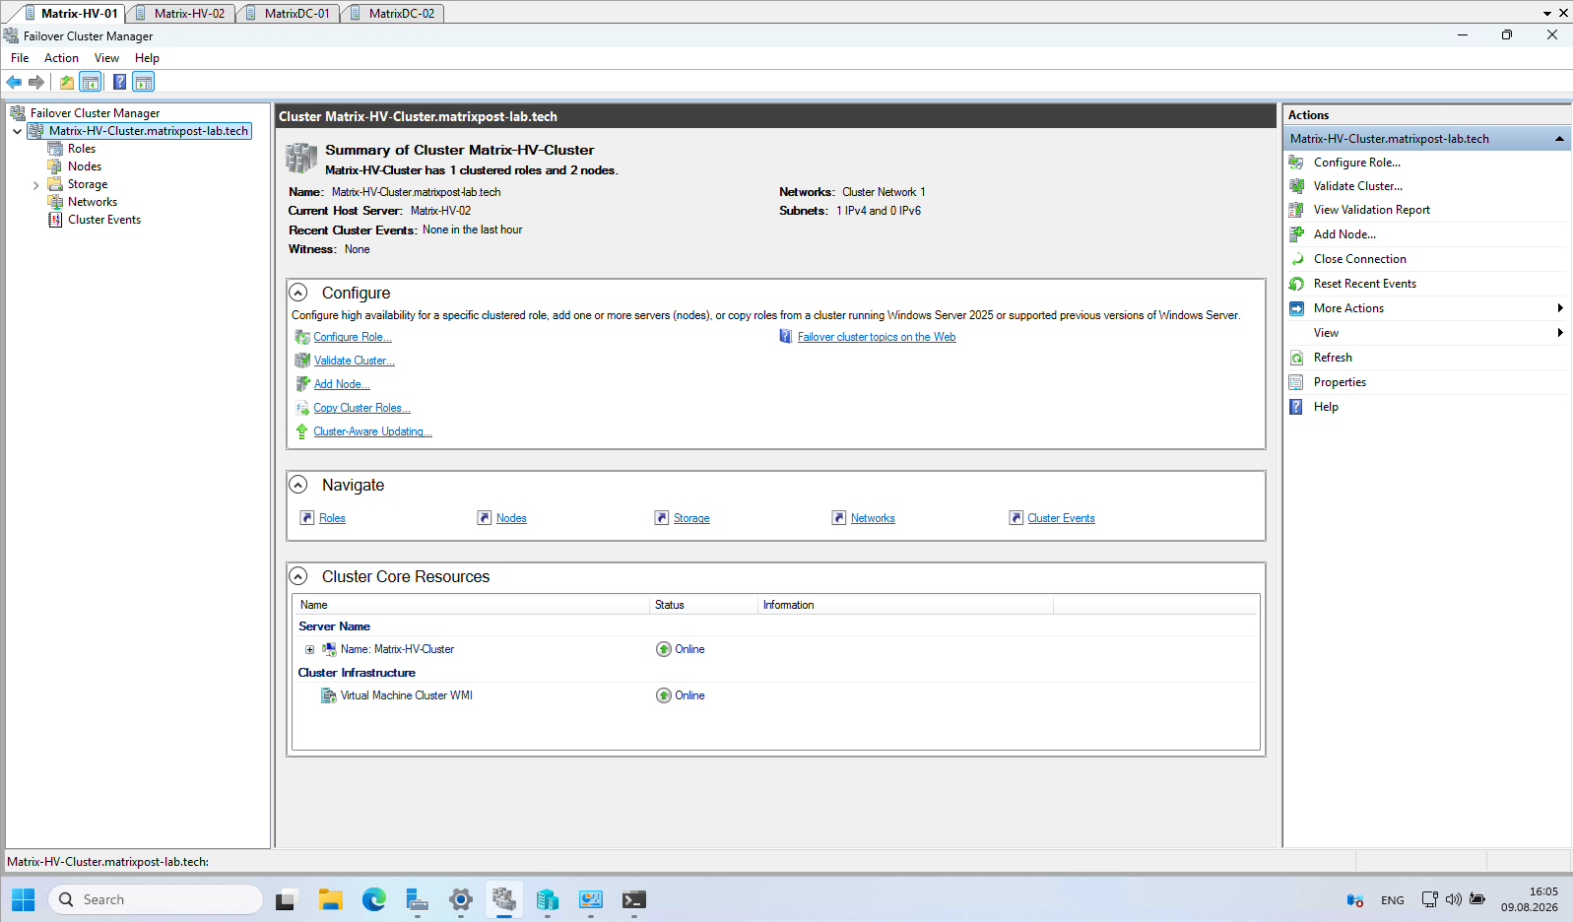Open the File menu

[x=20, y=58]
